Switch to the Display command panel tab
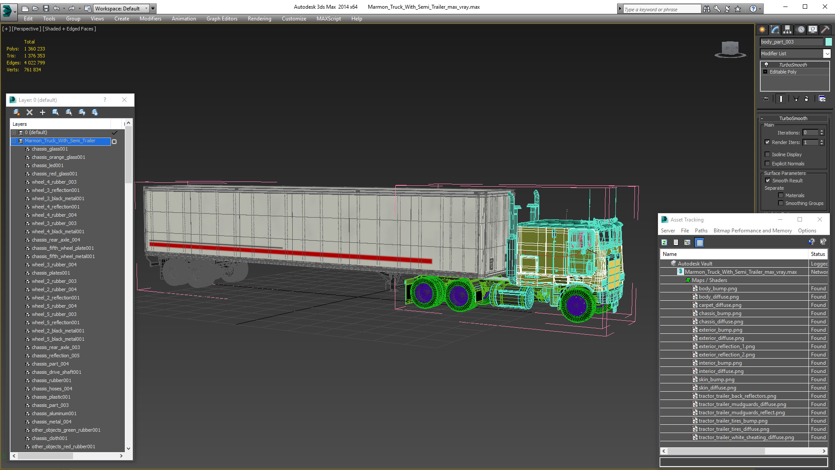Viewport: 835px width, 470px height. click(x=813, y=30)
